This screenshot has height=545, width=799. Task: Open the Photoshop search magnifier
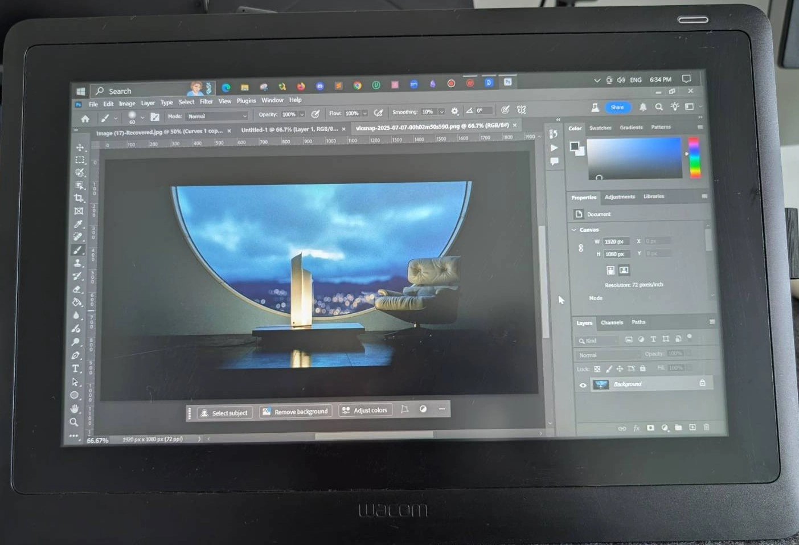tap(659, 106)
